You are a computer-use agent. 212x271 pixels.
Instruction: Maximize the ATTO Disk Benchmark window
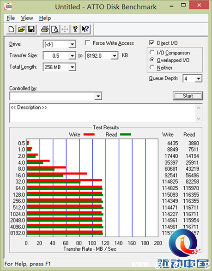(x=183, y=5)
